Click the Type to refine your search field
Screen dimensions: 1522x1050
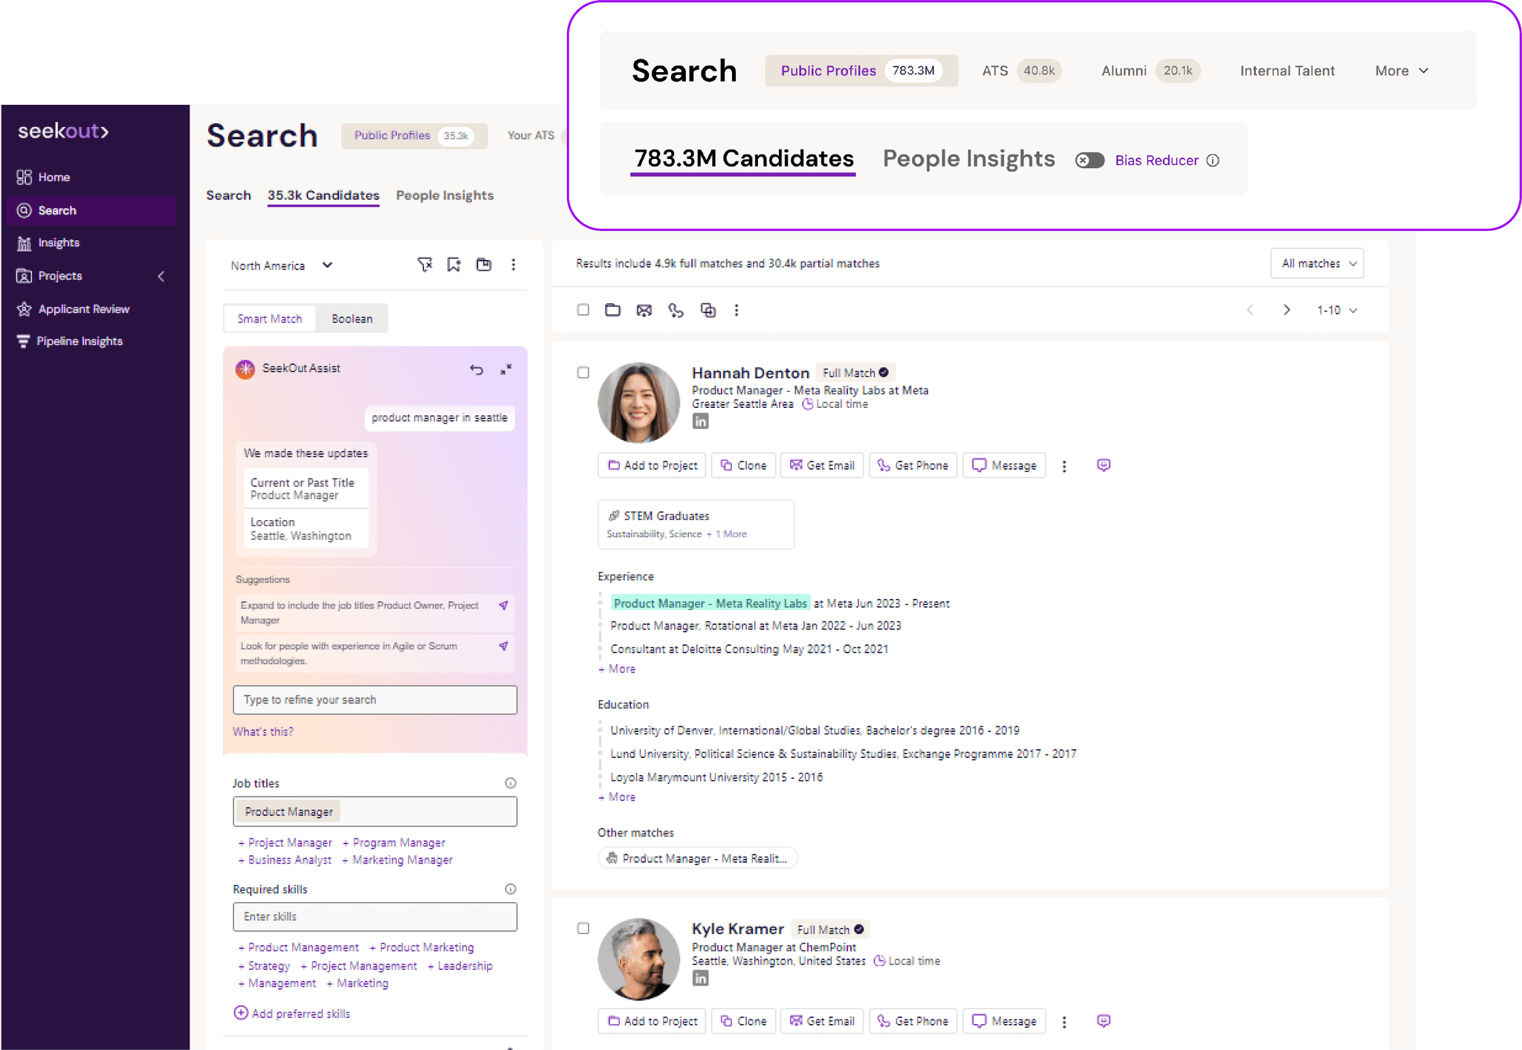(x=375, y=700)
